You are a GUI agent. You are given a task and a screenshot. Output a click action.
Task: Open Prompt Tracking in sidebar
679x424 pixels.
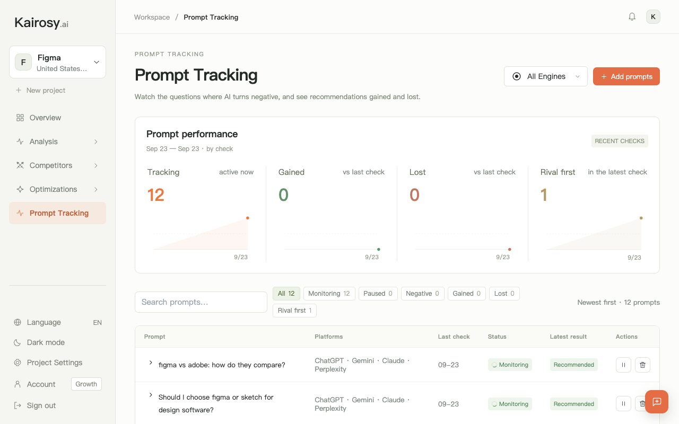point(57,213)
